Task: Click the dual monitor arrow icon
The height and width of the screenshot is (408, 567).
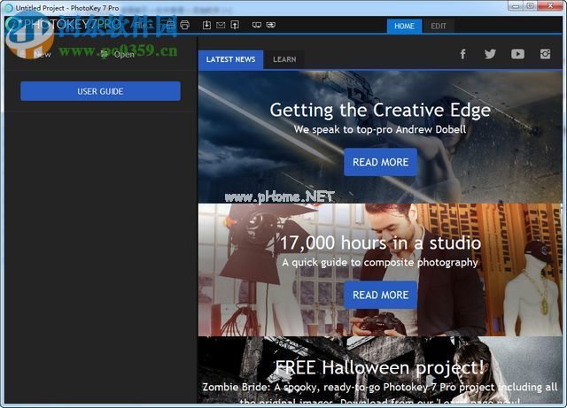Action: 271,25
